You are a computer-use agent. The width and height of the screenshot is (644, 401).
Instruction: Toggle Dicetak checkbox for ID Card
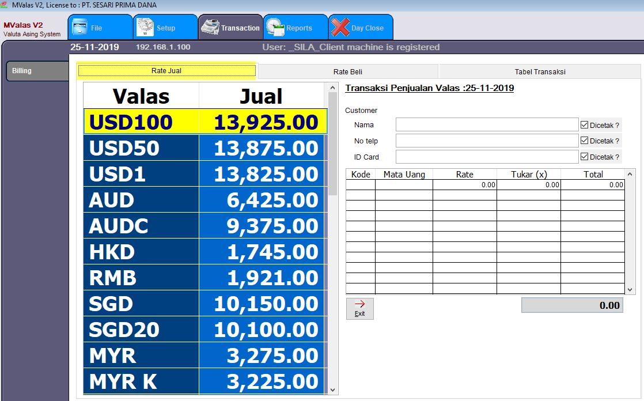584,157
